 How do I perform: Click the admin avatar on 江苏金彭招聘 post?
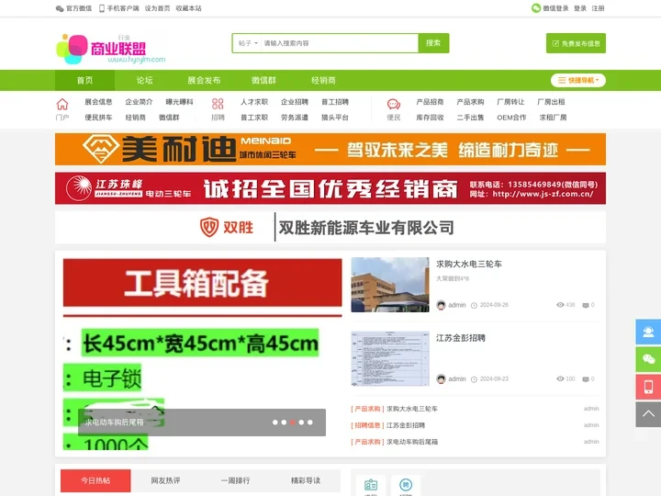pos(441,378)
